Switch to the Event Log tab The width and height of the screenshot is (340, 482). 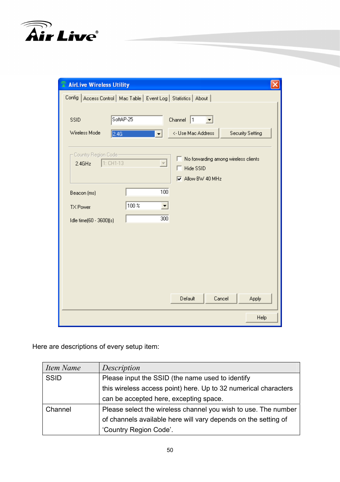pos(157,98)
